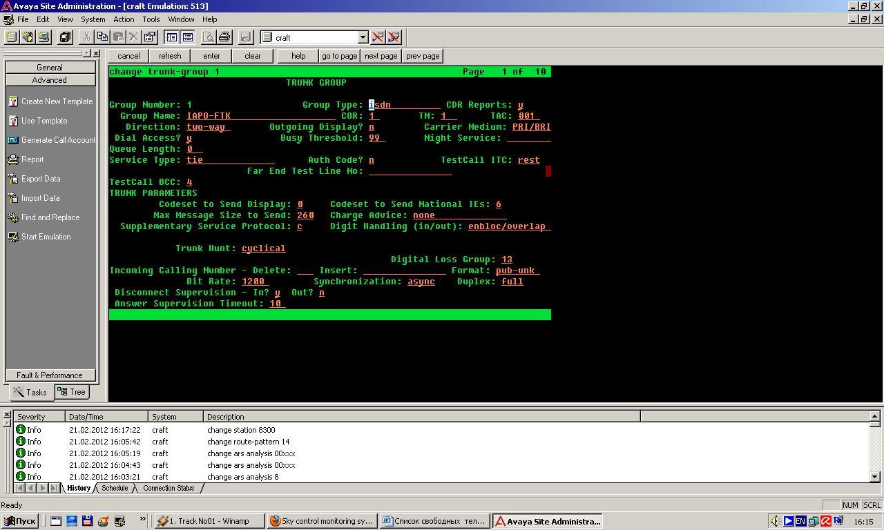This screenshot has width=884, height=530.
Task: Click the next page button
Action: (x=381, y=56)
